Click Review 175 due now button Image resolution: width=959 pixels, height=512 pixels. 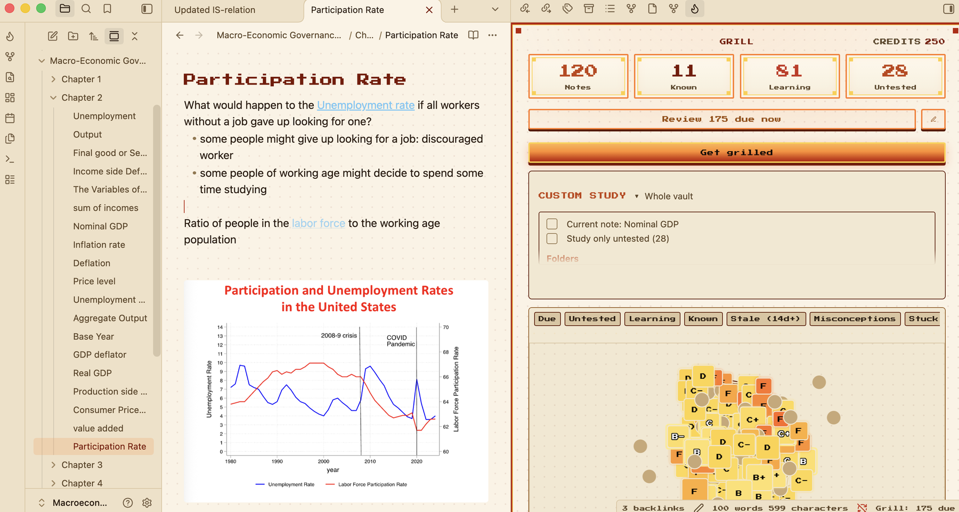pos(722,119)
